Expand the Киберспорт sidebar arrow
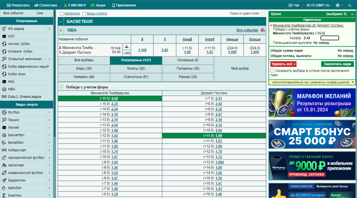Image resolution: width=357 pixels, height=198 pixels. [x=49, y=150]
